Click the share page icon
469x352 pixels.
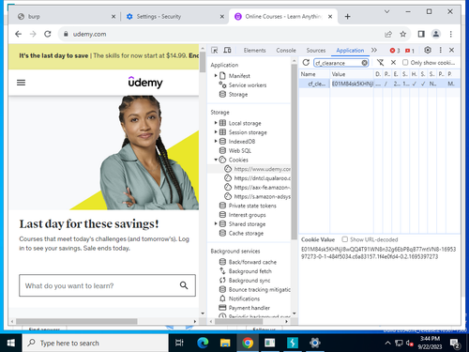[388, 34]
